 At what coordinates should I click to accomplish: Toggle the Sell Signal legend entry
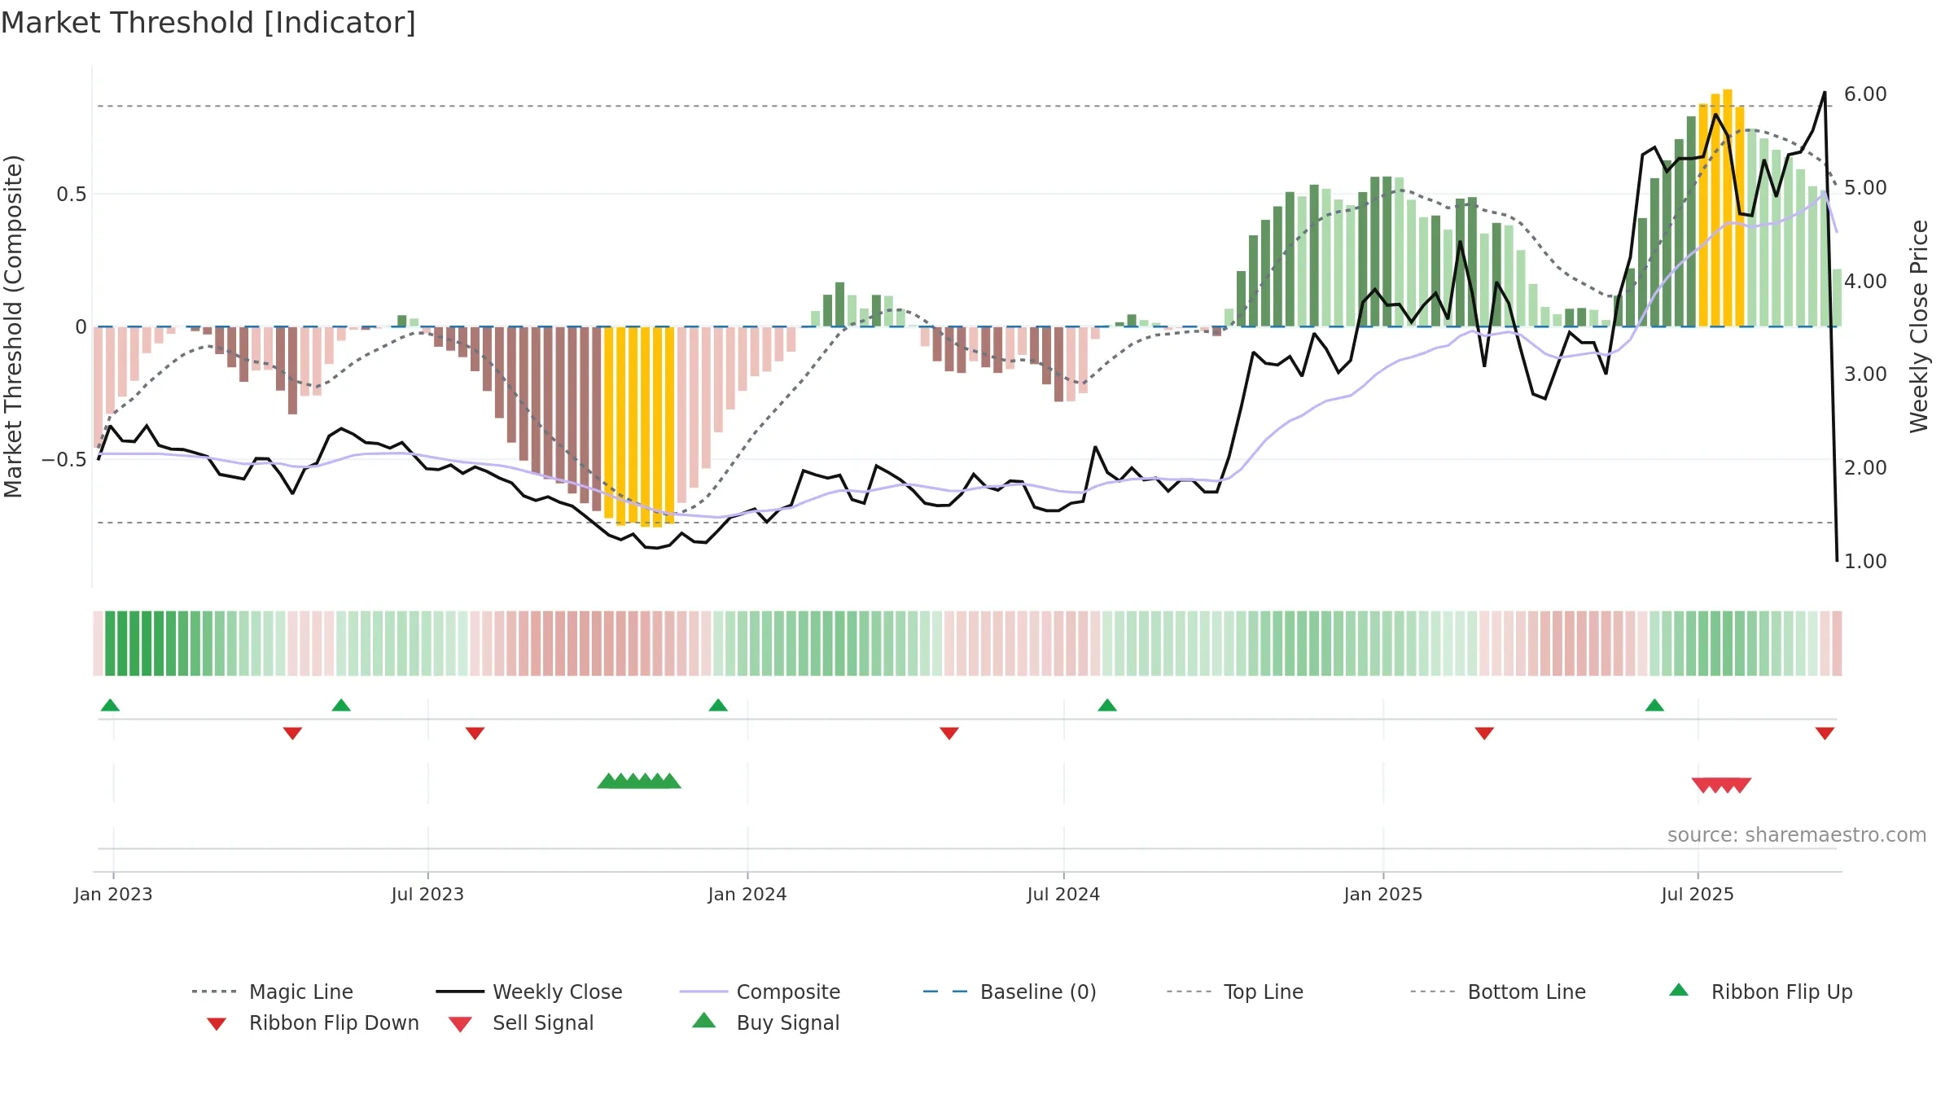521,1022
